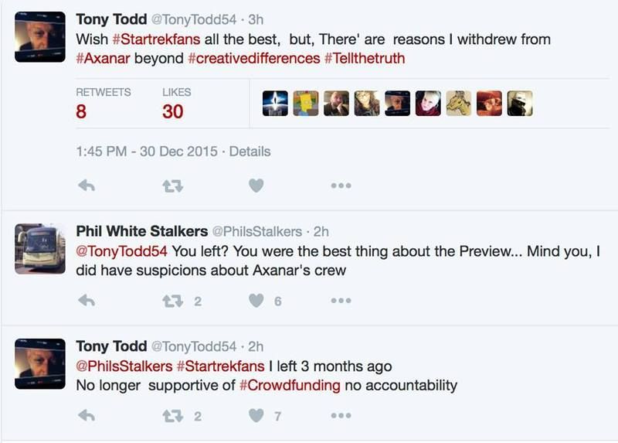Open more options on Phil White Stalkers' tweet
This screenshot has width=618, height=443.
pyautogui.click(x=341, y=301)
